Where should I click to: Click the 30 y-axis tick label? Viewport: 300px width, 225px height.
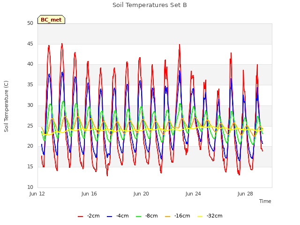click(x=30, y=105)
